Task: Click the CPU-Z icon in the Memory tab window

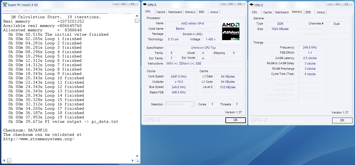Action: point(251,5)
